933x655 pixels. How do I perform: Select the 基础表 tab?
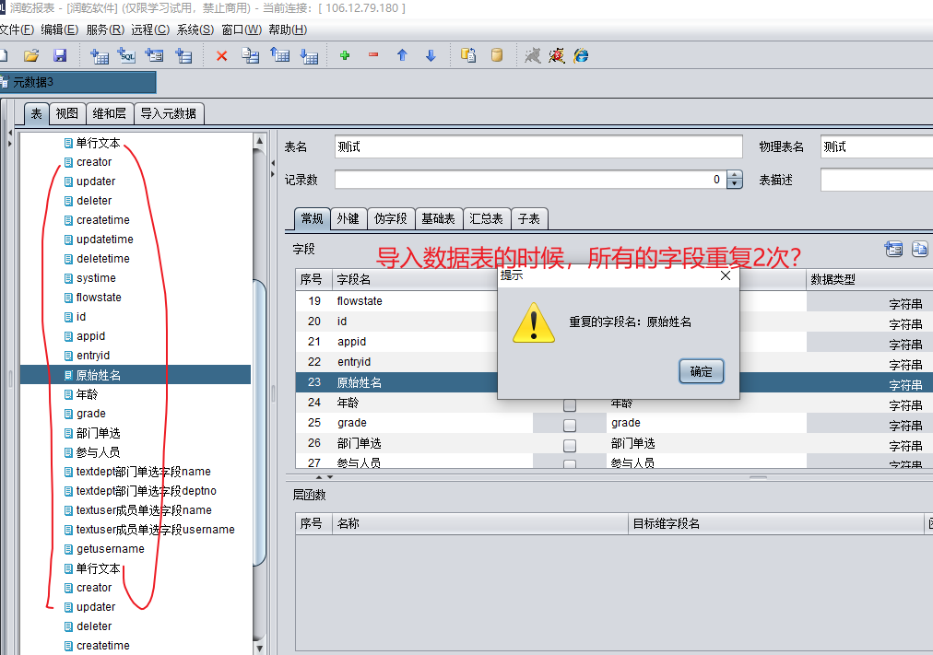438,218
